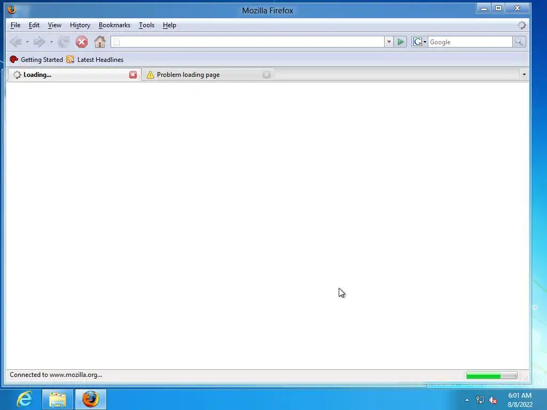Open the View menu
This screenshot has width=547, height=410.
[x=55, y=25]
